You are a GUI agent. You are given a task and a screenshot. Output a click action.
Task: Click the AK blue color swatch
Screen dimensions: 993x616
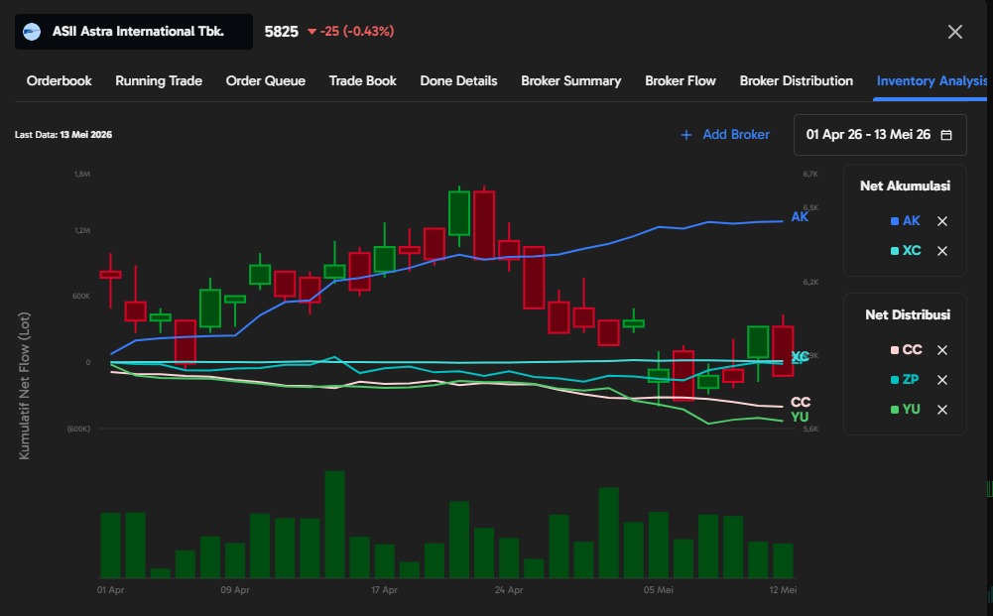pyautogui.click(x=894, y=221)
